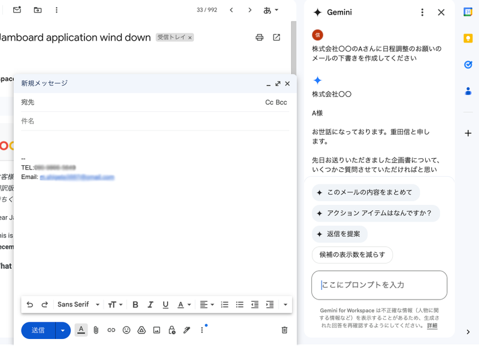Viewport: 479px width, 348px height.
Task: Open the text alignment dropdown
Action: click(x=207, y=305)
